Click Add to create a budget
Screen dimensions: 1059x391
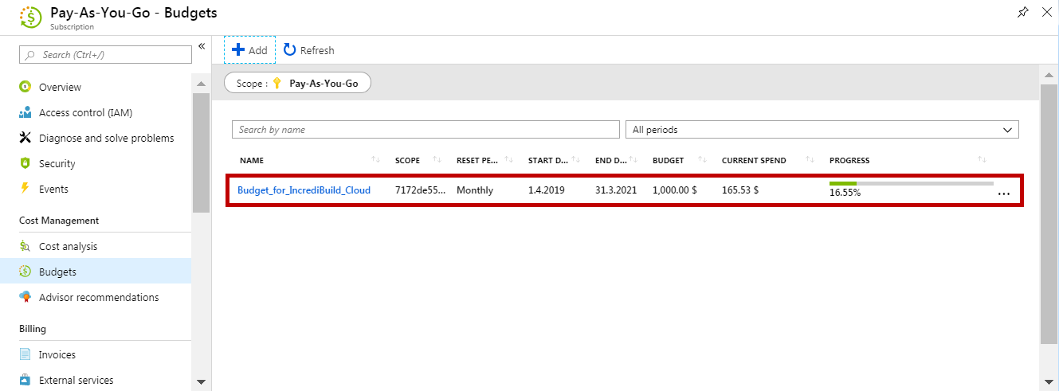pyautogui.click(x=249, y=50)
